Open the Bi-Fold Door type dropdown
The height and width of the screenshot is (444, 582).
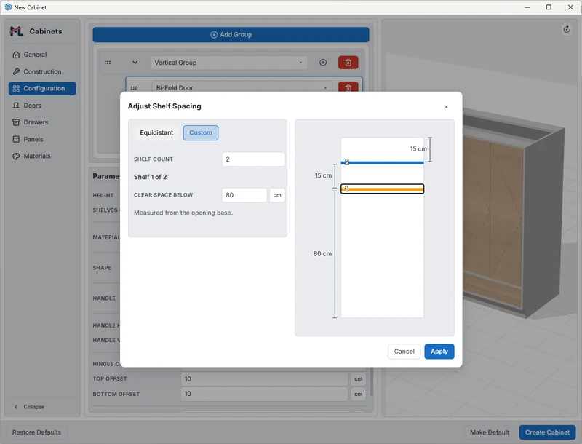point(241,87)
